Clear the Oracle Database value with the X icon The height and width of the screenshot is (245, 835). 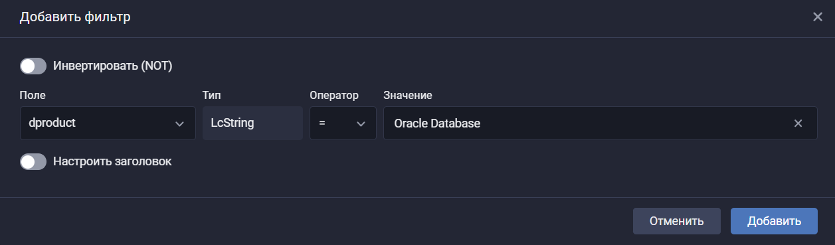(x=798, y=123)
